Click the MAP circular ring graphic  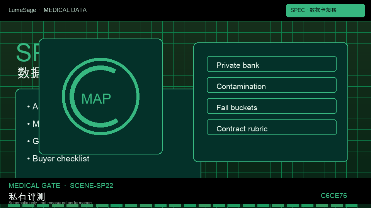tap(100, 96)
